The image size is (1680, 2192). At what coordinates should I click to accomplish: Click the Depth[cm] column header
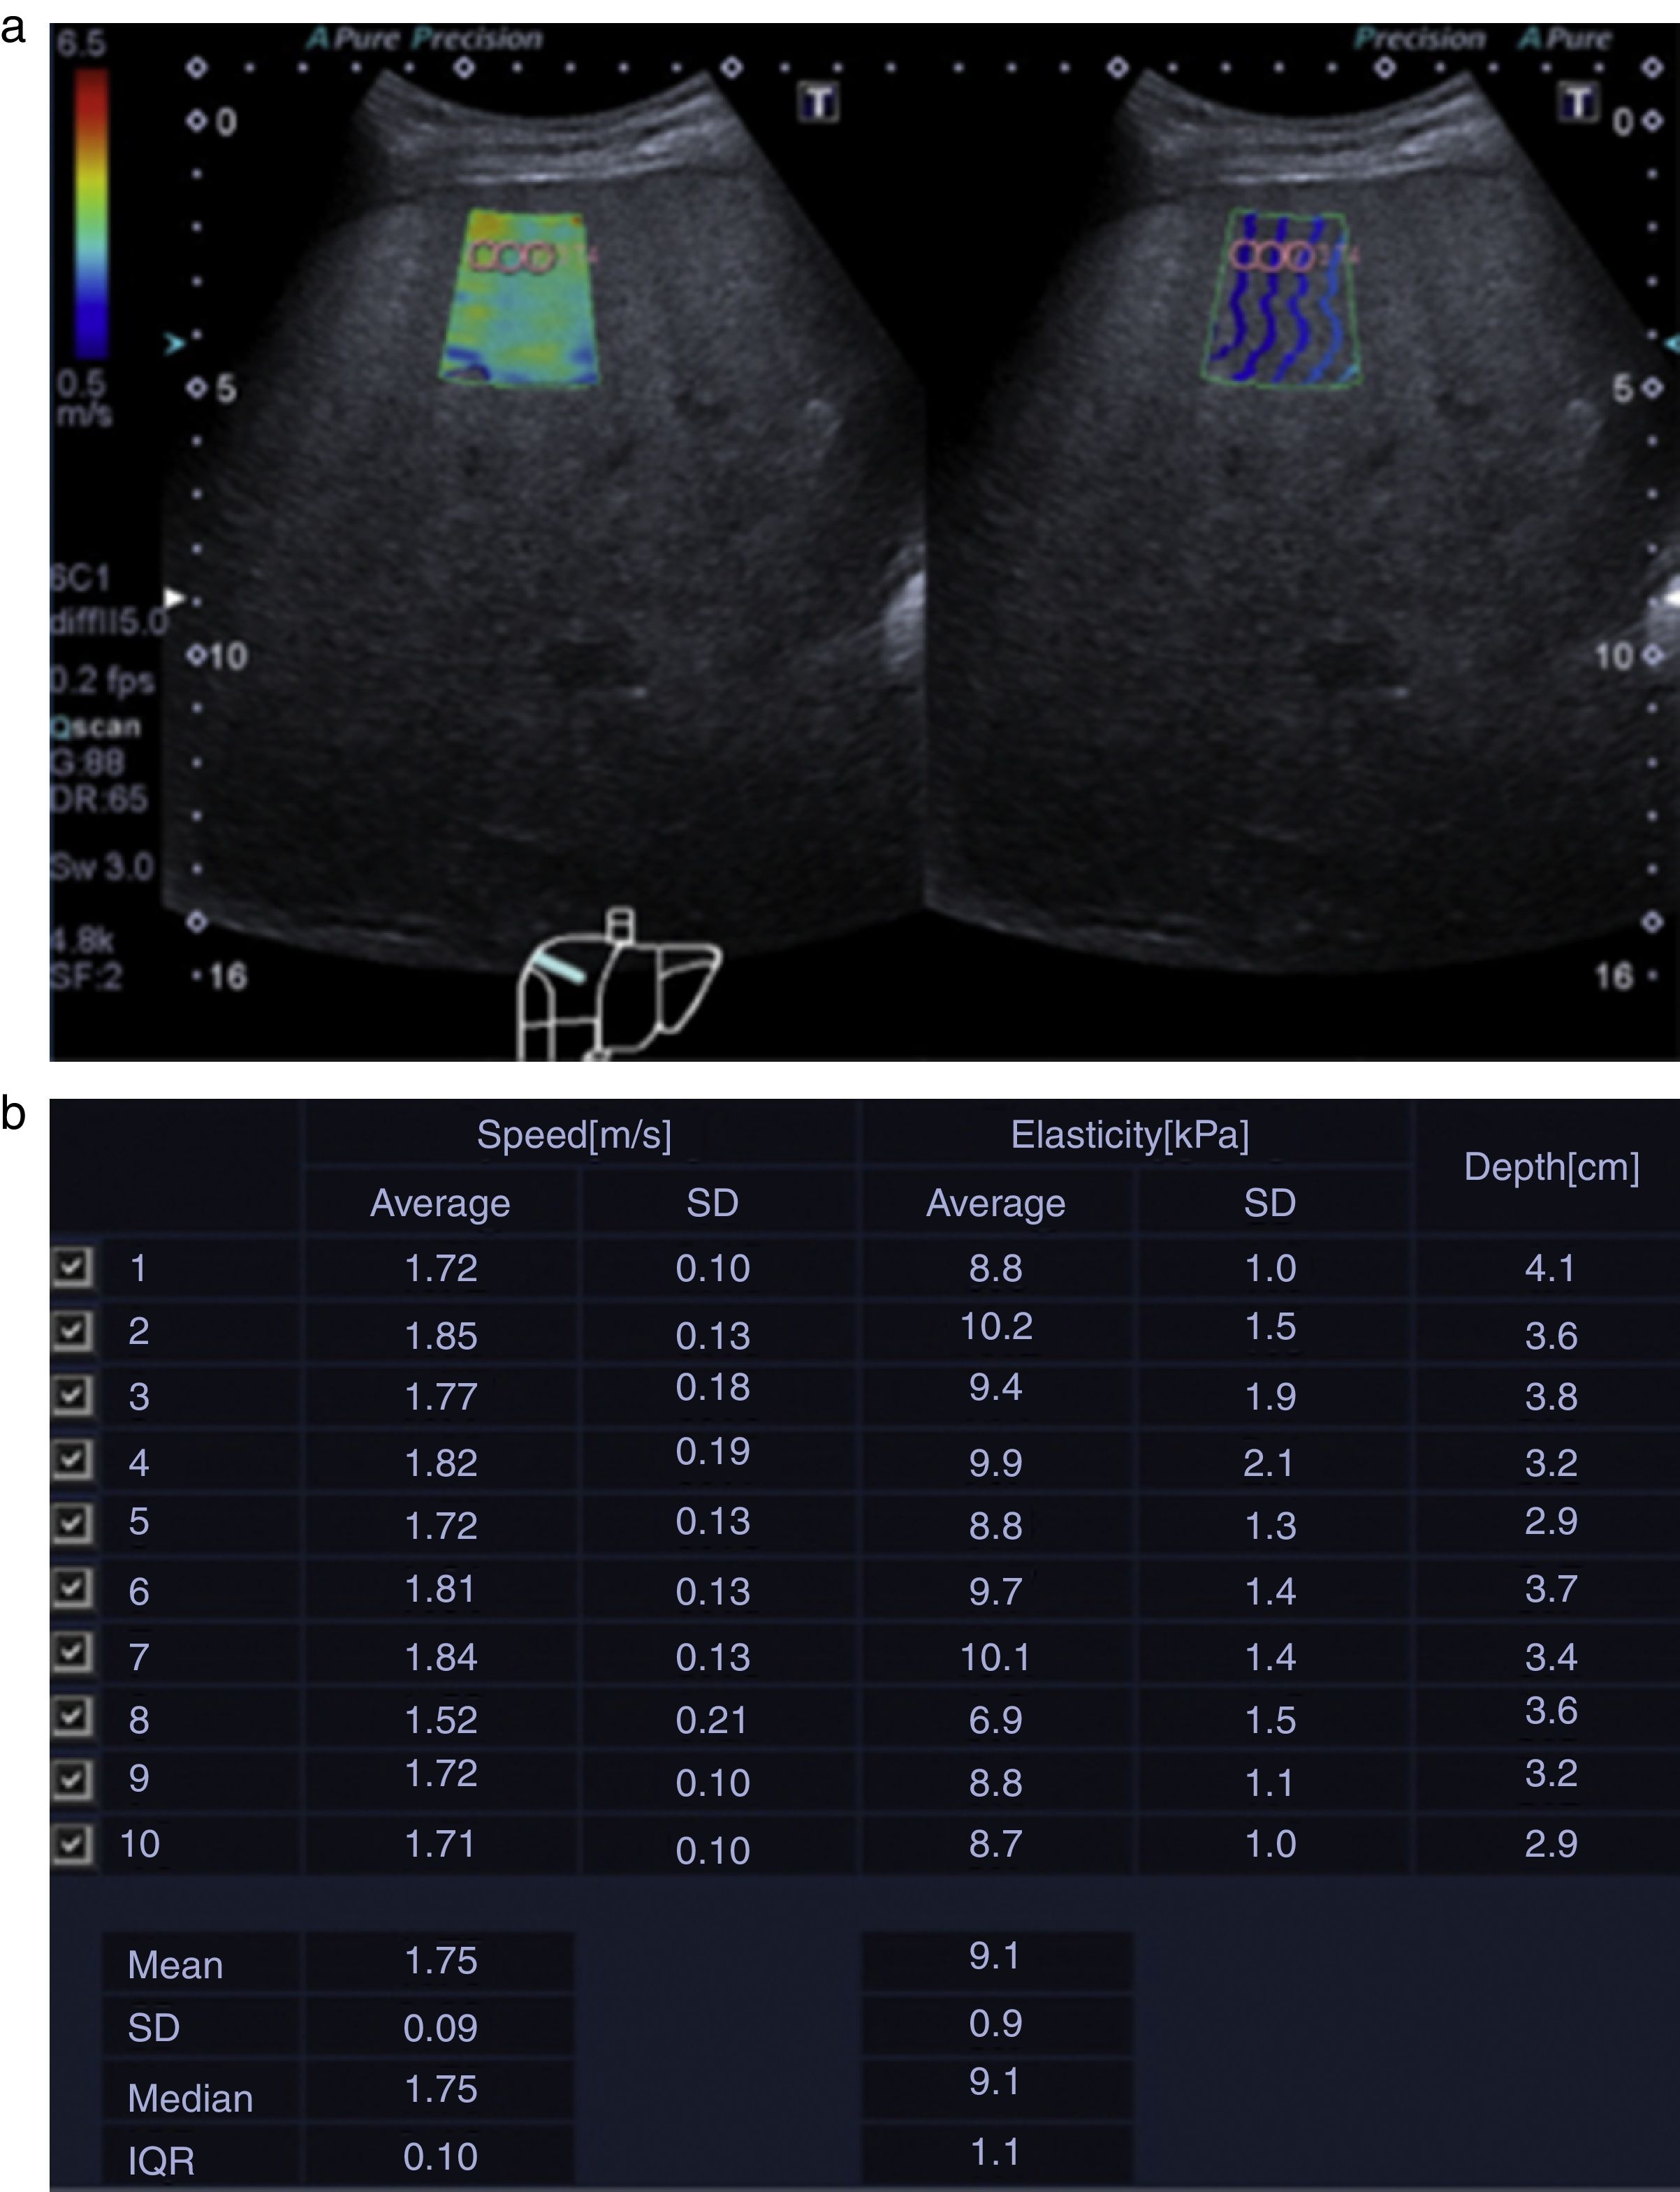pos(1551,1167)
